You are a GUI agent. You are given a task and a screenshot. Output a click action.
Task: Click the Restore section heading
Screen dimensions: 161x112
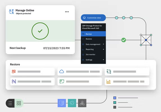[15, 65]
